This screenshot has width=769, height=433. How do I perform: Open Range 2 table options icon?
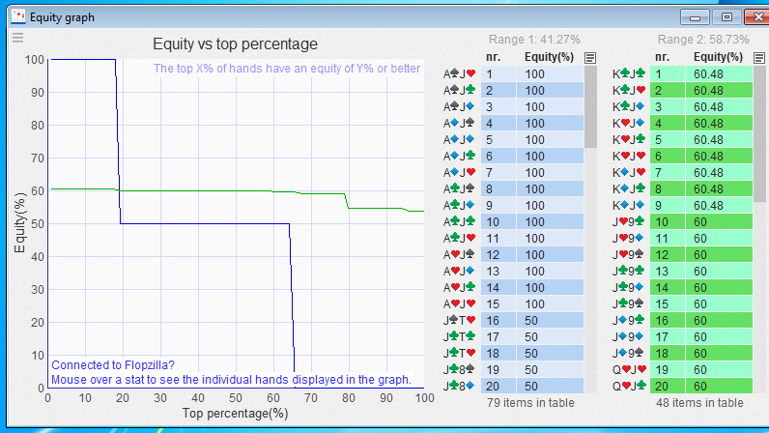[x=759, y=58]
